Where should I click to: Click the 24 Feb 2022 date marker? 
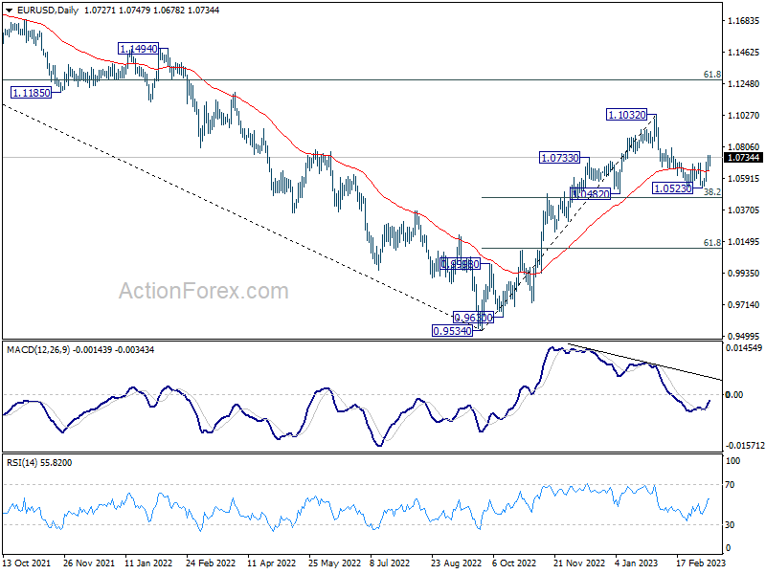tap(210, 564)
